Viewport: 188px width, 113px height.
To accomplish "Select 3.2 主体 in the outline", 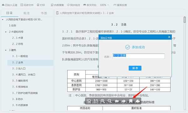I will [x=30, y=62].
